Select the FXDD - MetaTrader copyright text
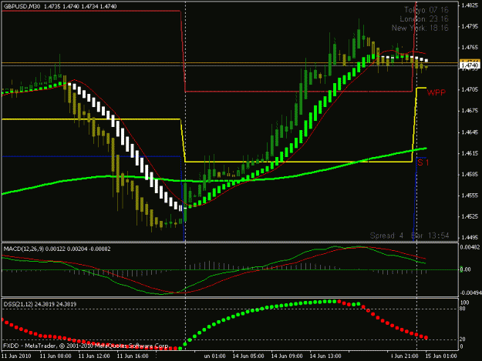This screenshot has height=361, width=482. 86,346
